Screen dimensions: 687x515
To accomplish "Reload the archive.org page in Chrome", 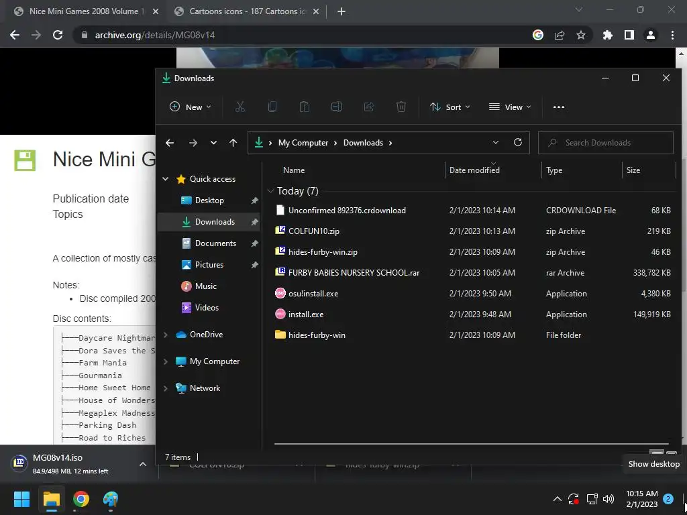I will (x=58, y=35).
